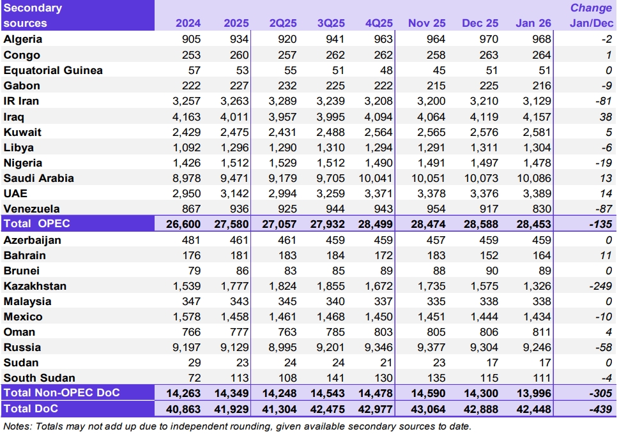Select the Algeria row label
619x434 pixels.
[x=23, y=40]
